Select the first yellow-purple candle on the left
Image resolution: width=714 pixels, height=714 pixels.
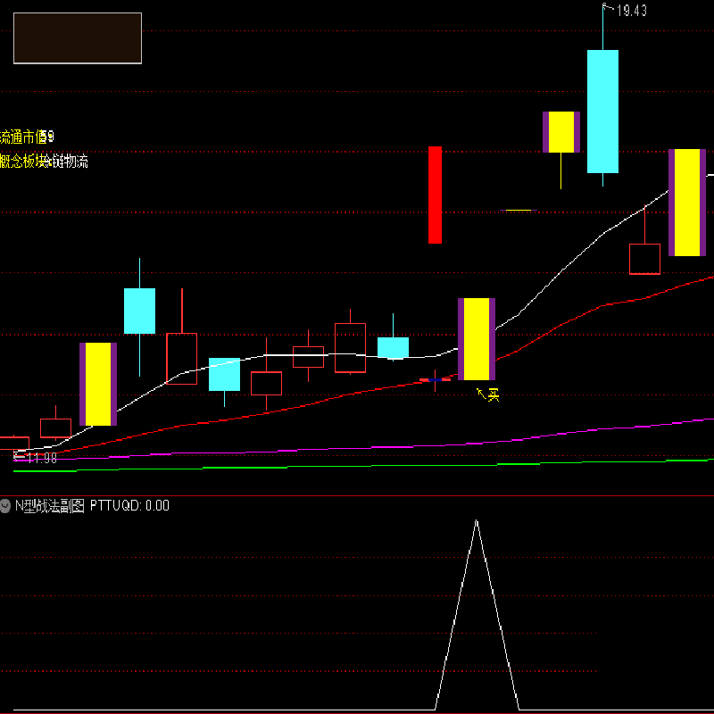98,384
